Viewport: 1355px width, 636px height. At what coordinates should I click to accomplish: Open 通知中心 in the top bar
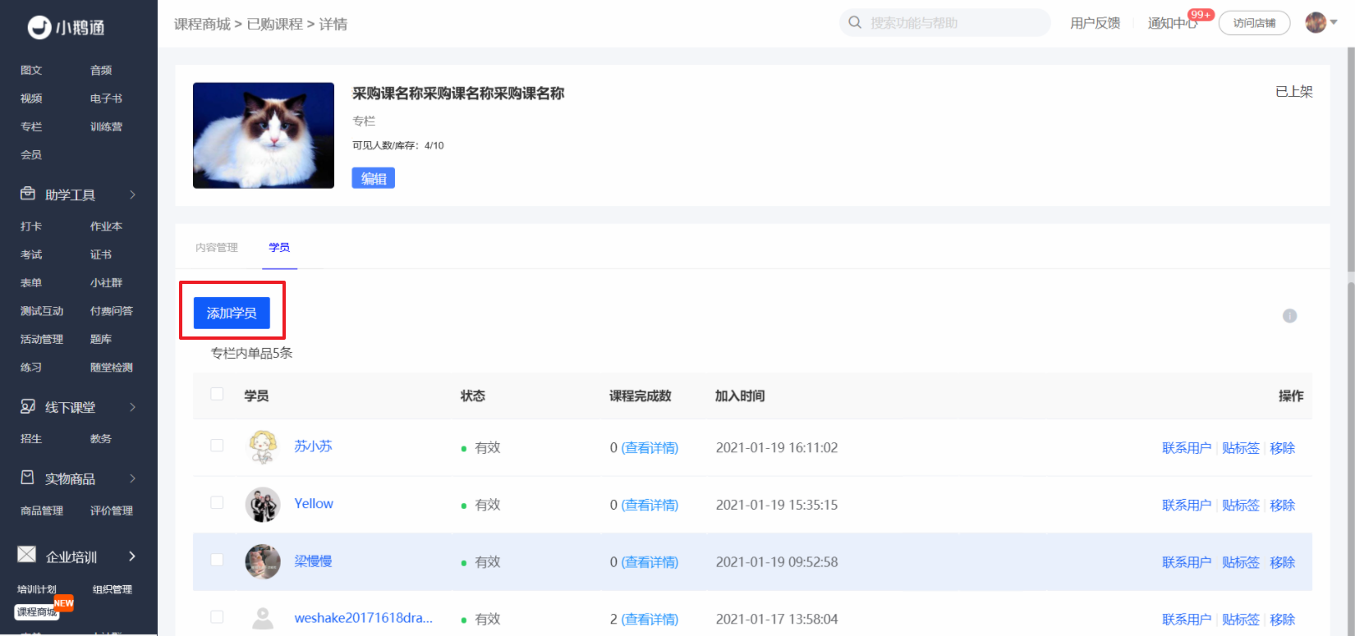tap(1173, 23)
